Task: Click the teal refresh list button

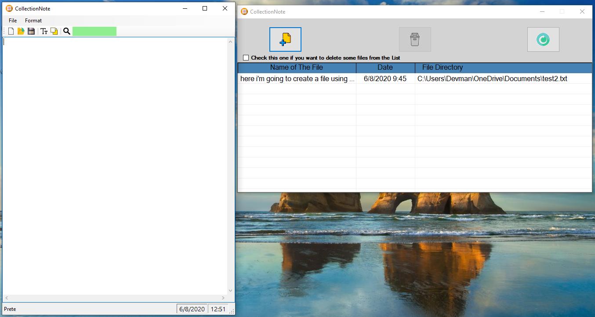Action: (x=543, y=39)
